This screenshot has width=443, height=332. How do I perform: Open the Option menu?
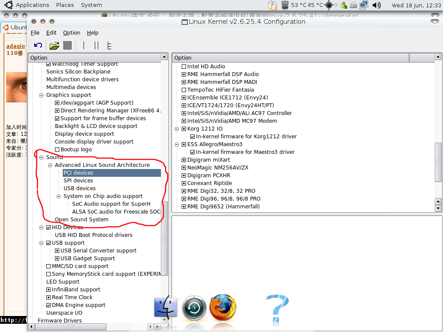71,33
